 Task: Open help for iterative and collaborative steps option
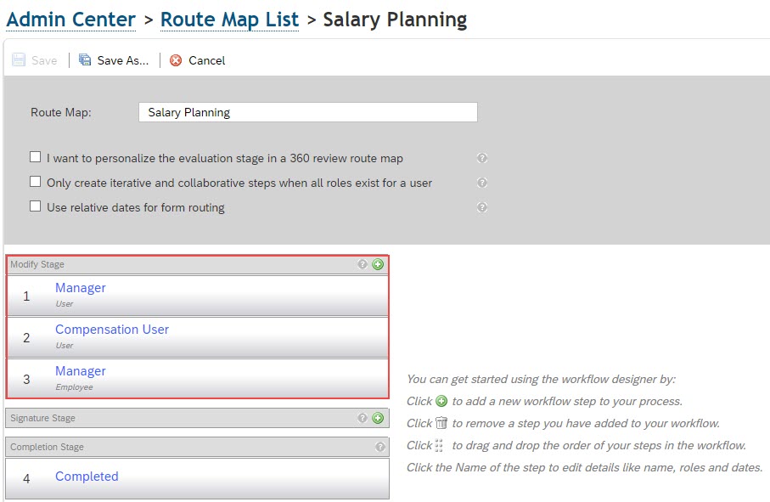(482, 183)
